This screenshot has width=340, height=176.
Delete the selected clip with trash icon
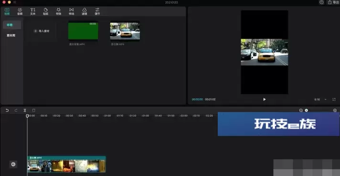coord(33,110)
